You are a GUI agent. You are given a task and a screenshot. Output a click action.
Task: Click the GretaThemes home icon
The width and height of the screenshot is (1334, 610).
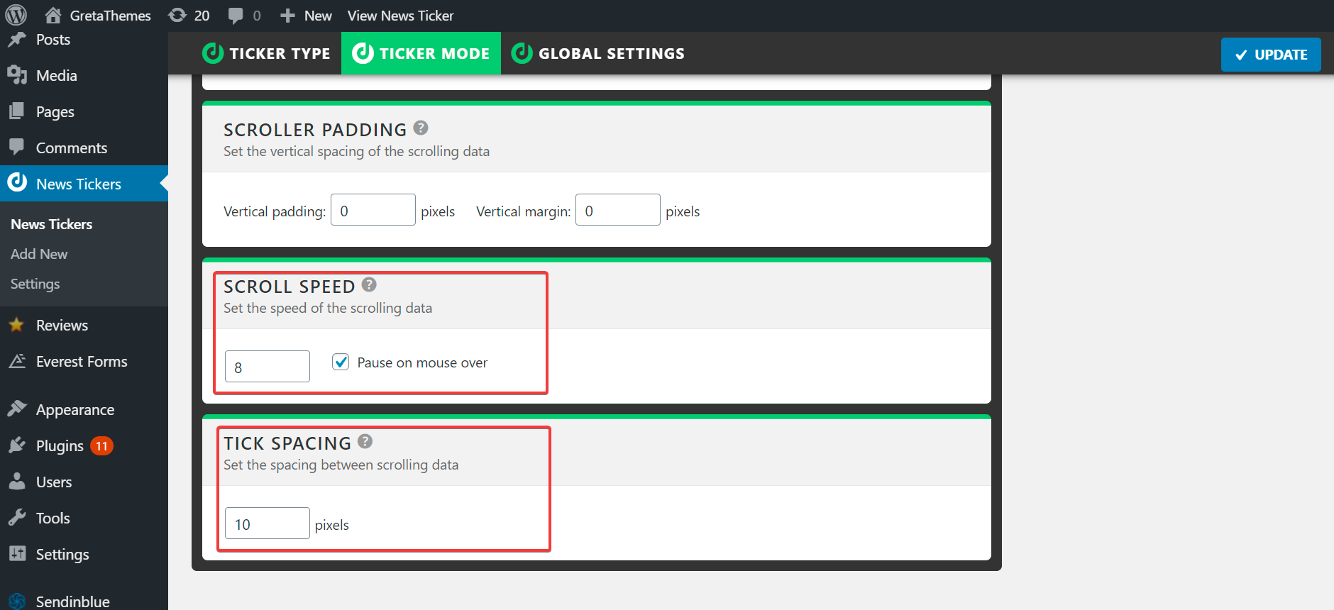(53, 15)
